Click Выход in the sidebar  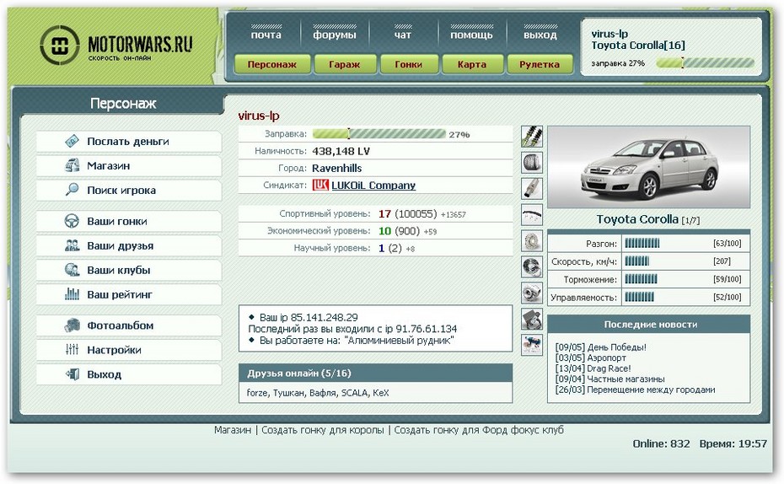pyautogui.click(x=128, y=375)
